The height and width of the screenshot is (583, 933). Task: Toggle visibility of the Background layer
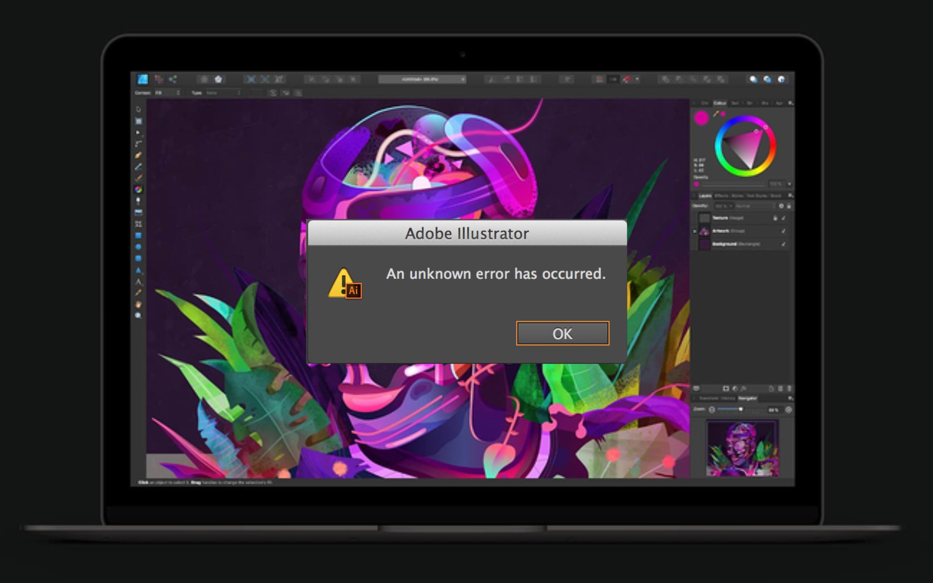pos(784,244)
